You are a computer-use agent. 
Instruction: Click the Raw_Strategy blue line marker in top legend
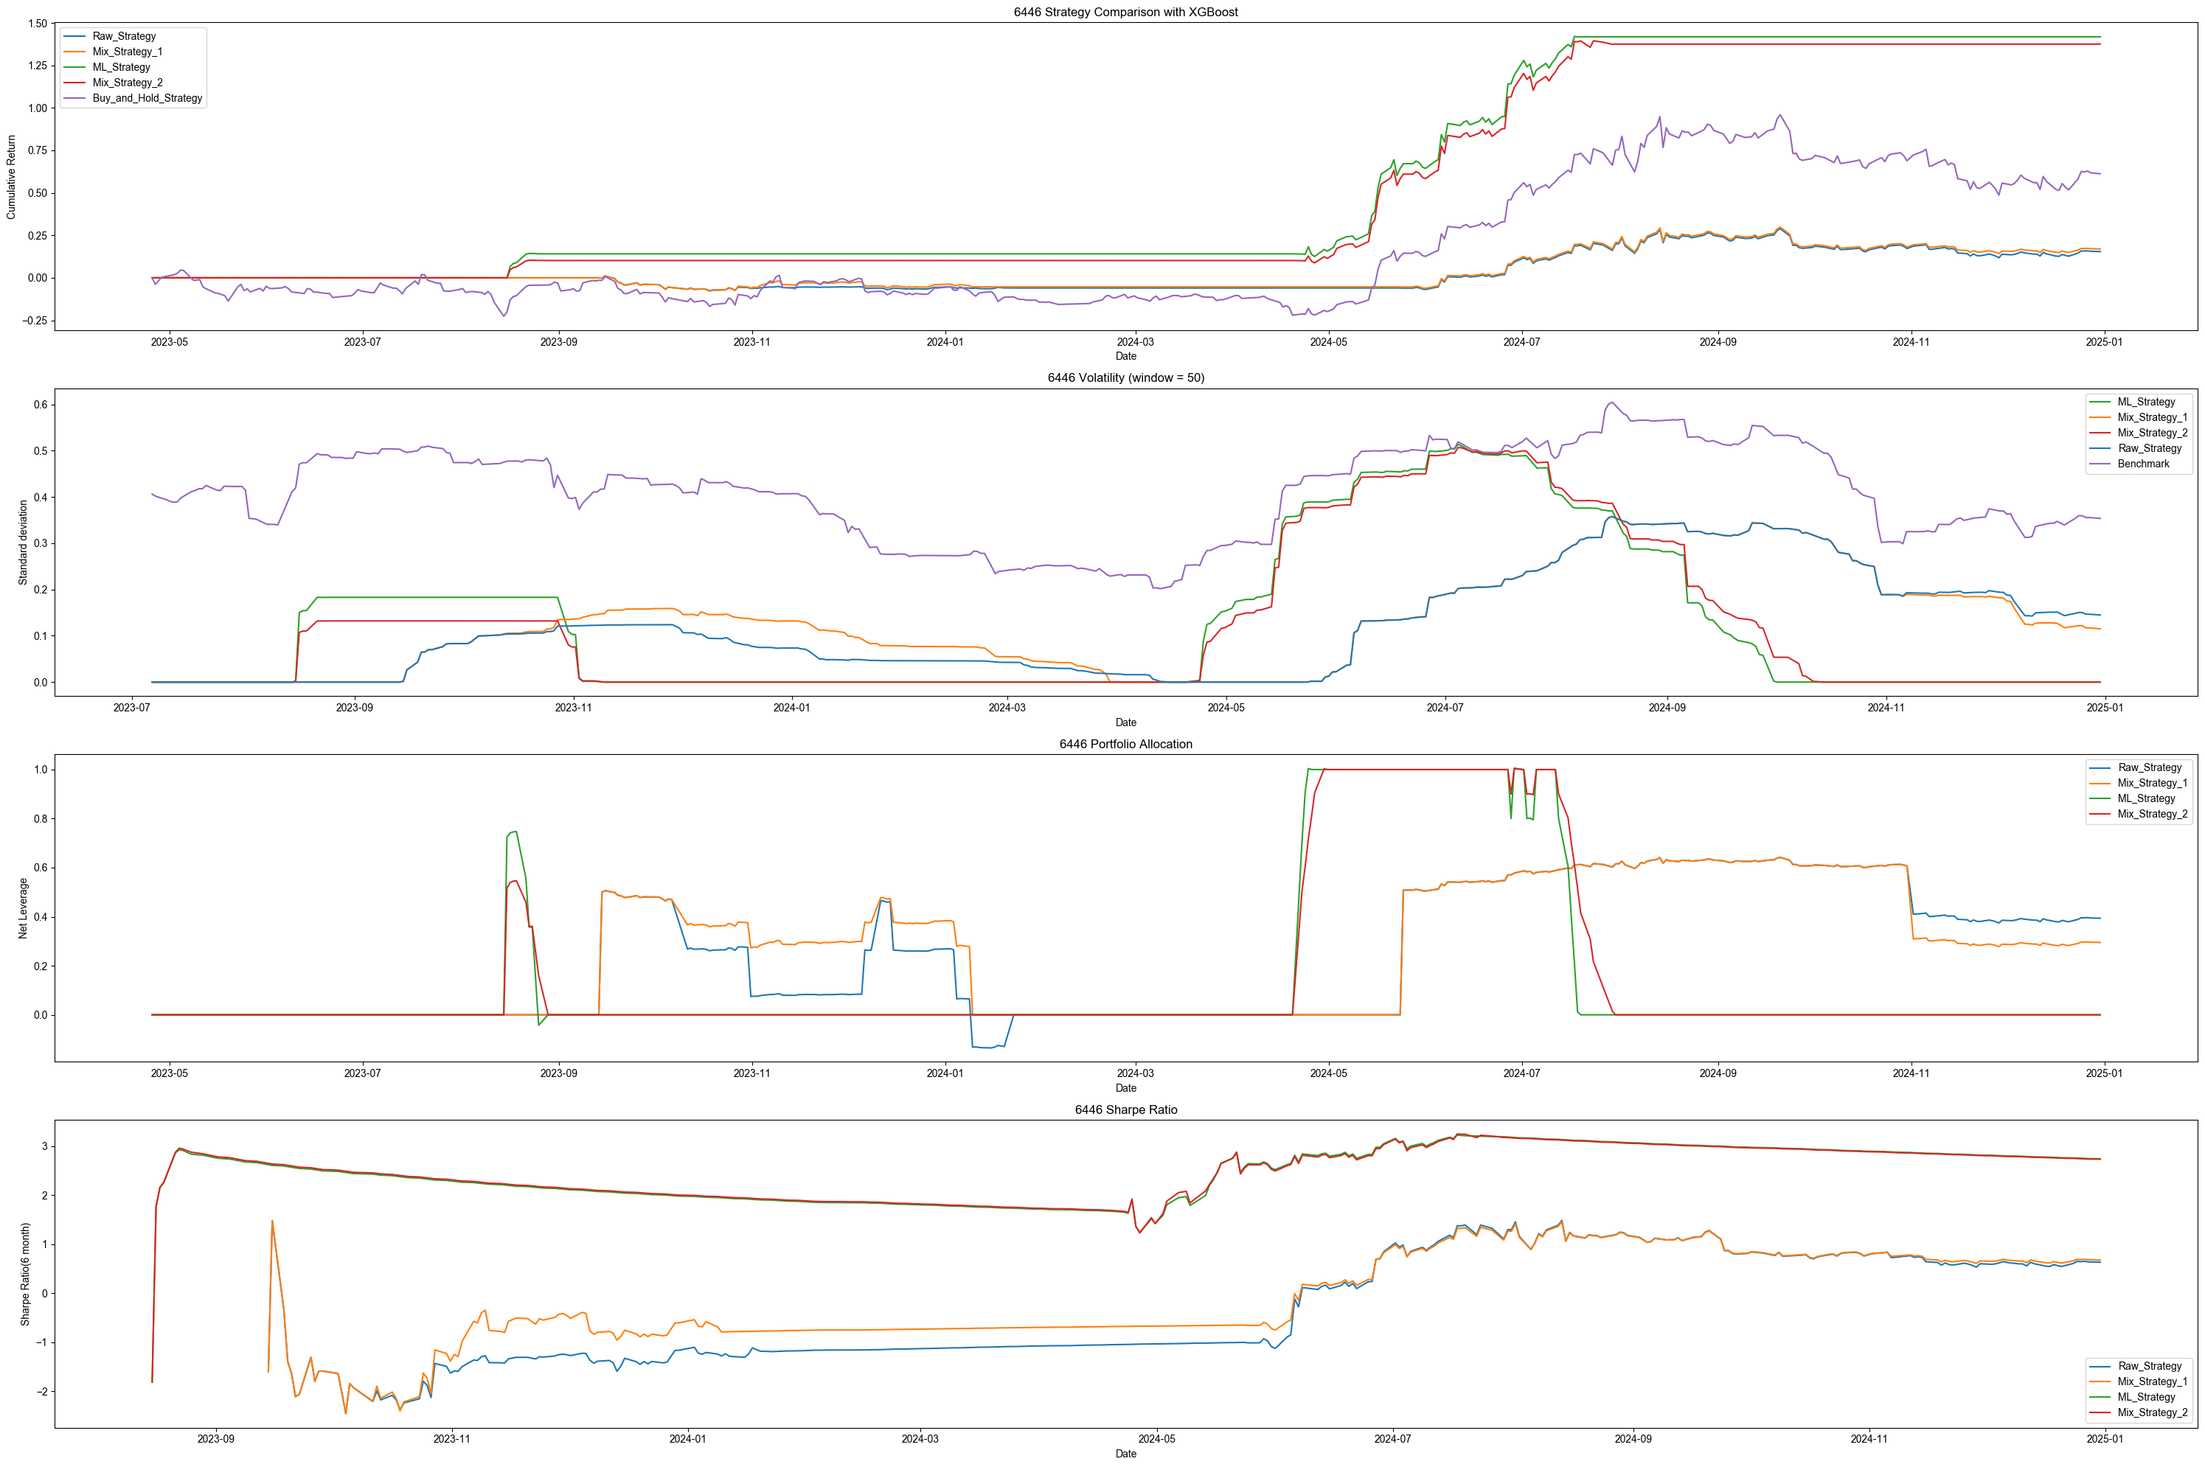(77, 35)
